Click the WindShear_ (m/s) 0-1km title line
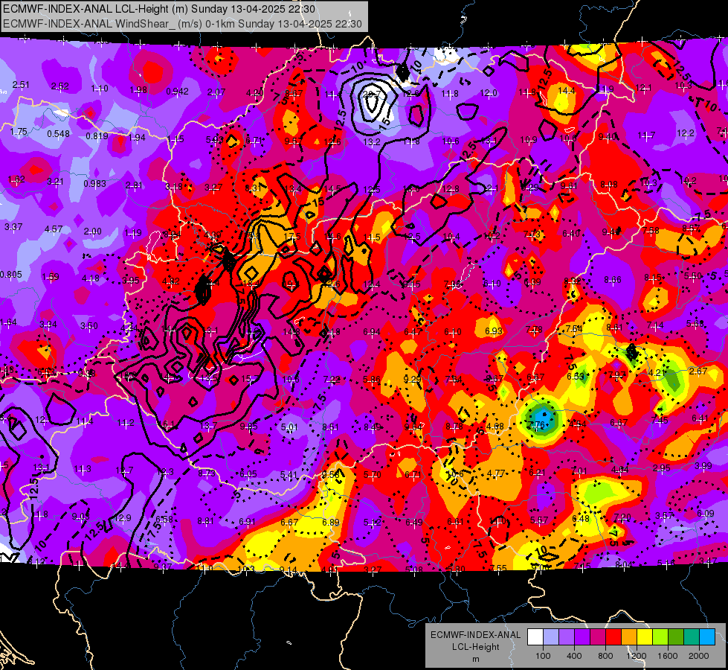728x670 pixels. 181,24
